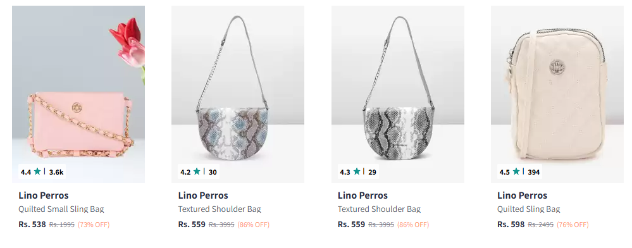Click the 30 ratings count badge
This screenshot has height=248, width=632.
pyautogui.click(x=213, y=172)
